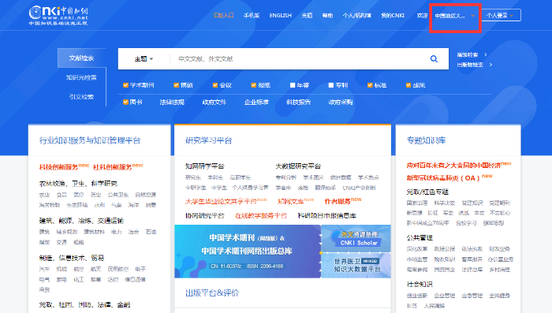552x313 pixels.
Task: Open the 企业标准 link
Action: pos(256,102)
